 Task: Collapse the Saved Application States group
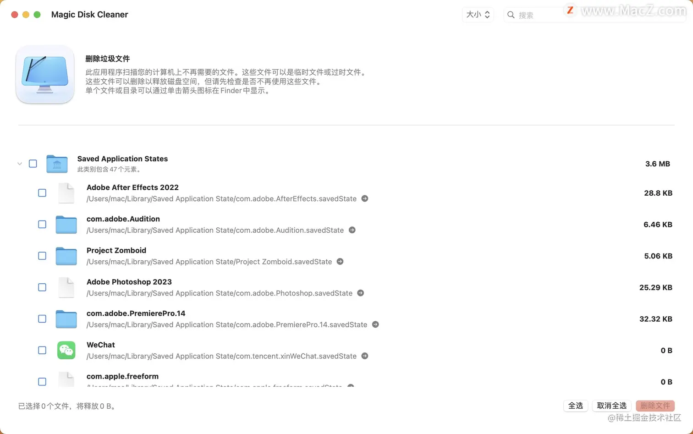[19, 163]
